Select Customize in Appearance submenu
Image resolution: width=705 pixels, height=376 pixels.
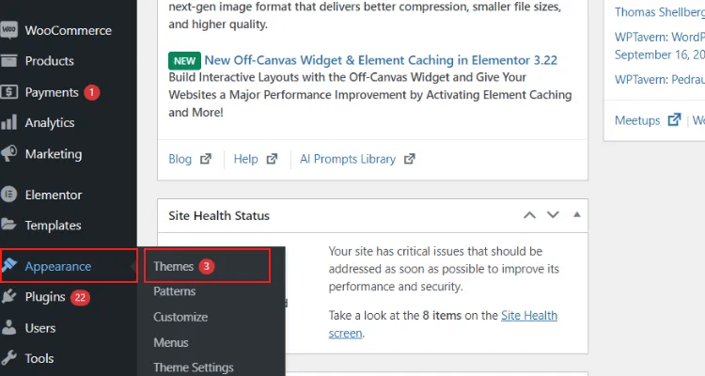[180, 317]
